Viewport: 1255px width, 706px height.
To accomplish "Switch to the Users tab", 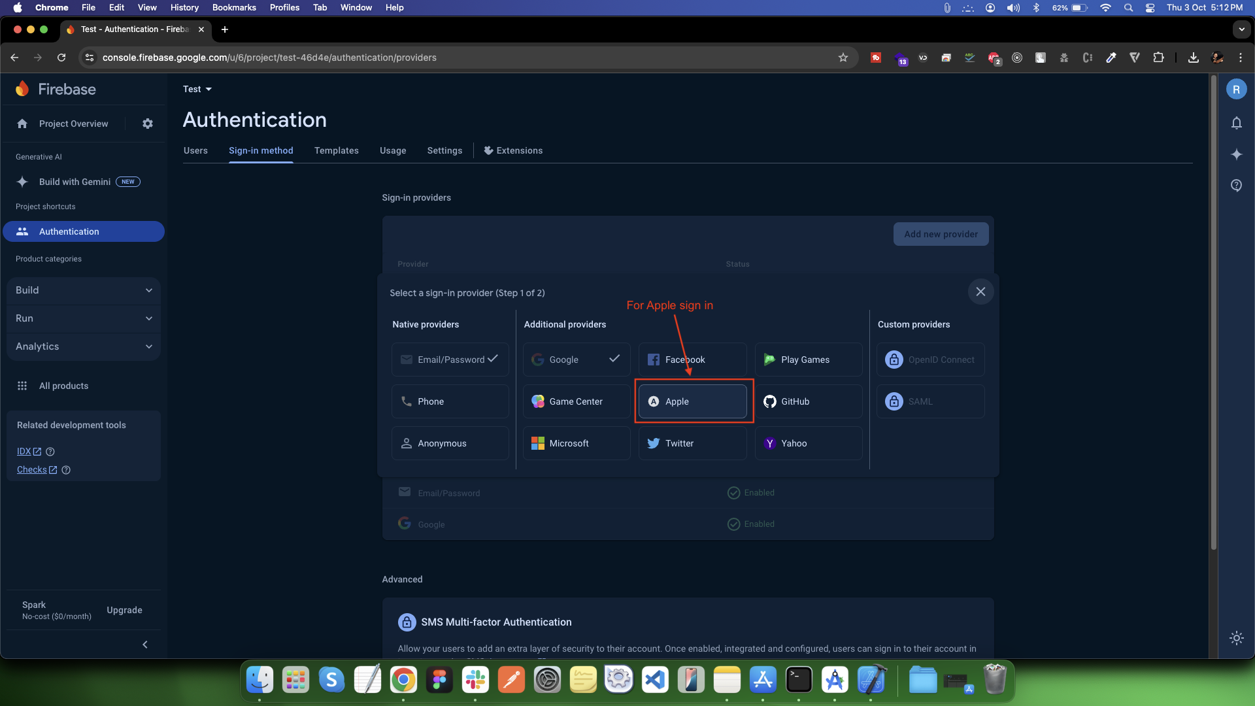I will (x=195, y=150).
